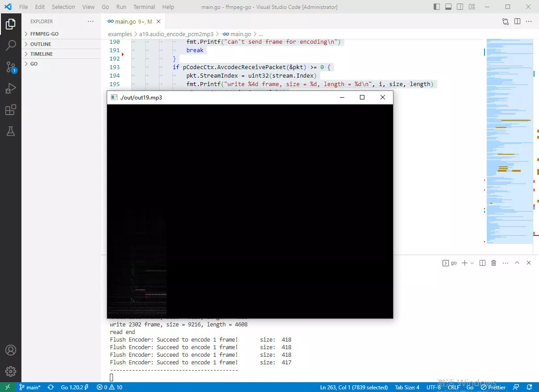Click the new terminal plus icon

coord(464,263)
